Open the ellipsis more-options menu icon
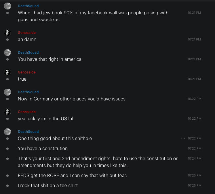This screenshot has width=215, height=194. coord(183,138)
